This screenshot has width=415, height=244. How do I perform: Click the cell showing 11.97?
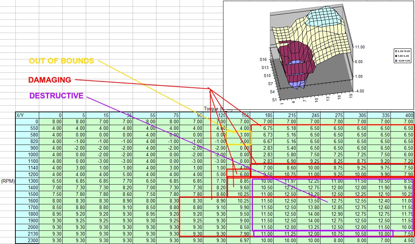290,181
